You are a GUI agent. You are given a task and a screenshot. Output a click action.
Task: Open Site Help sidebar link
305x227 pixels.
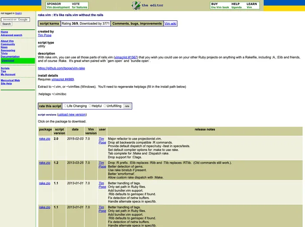tap(6, 83)
